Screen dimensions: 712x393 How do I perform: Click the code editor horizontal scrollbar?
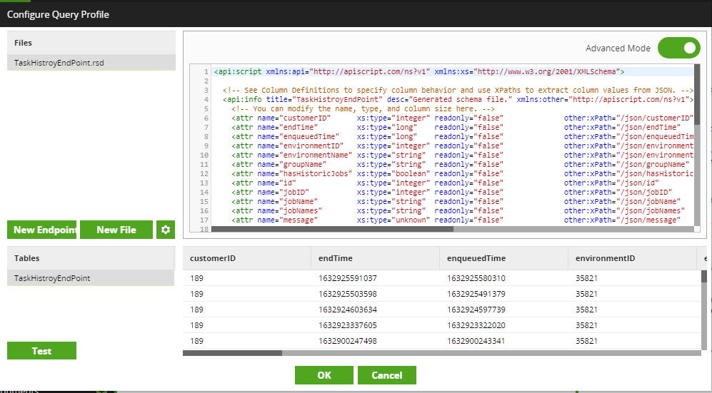point(332,229)
